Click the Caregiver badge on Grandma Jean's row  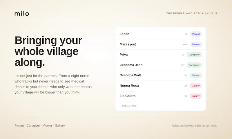tap(194, 65)
